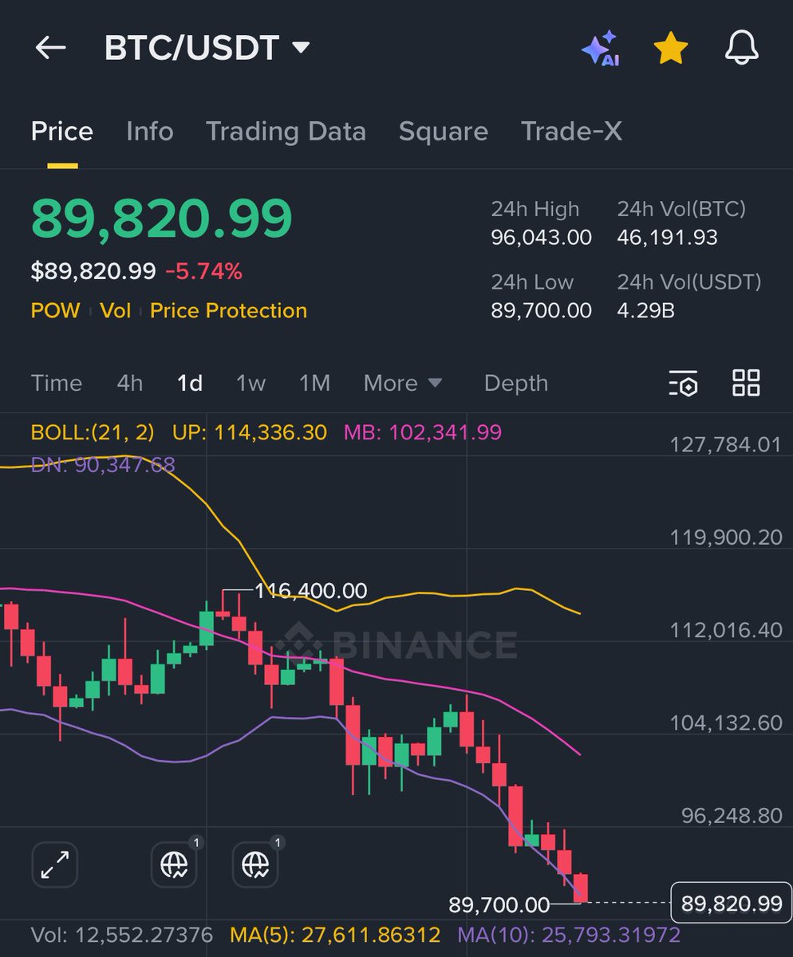Tap the back arrow icon
The image size is (793, 957).
[50, 49]
